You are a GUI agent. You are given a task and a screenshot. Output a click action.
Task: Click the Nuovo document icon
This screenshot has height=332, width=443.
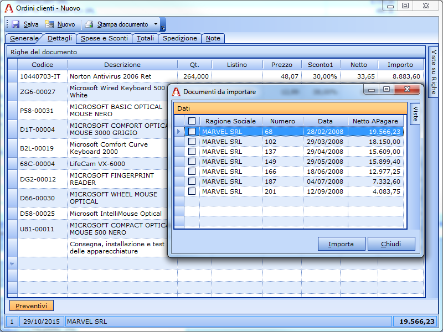pos(50,24)
